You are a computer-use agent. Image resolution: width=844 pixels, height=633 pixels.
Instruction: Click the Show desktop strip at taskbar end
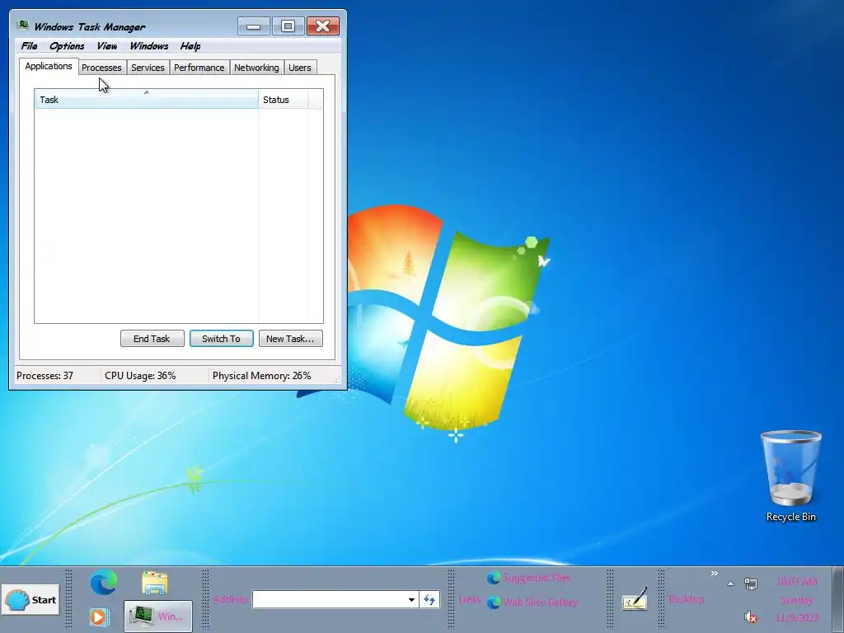pos(838,600)
